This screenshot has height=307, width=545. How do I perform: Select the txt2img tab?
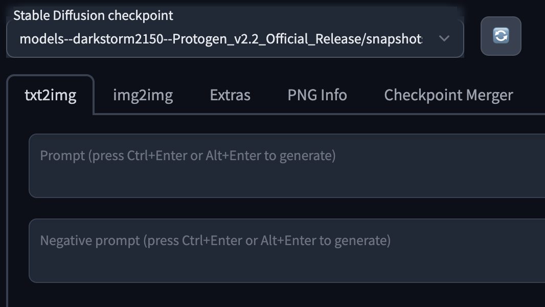pyautogui.click(x=51, y=95)
